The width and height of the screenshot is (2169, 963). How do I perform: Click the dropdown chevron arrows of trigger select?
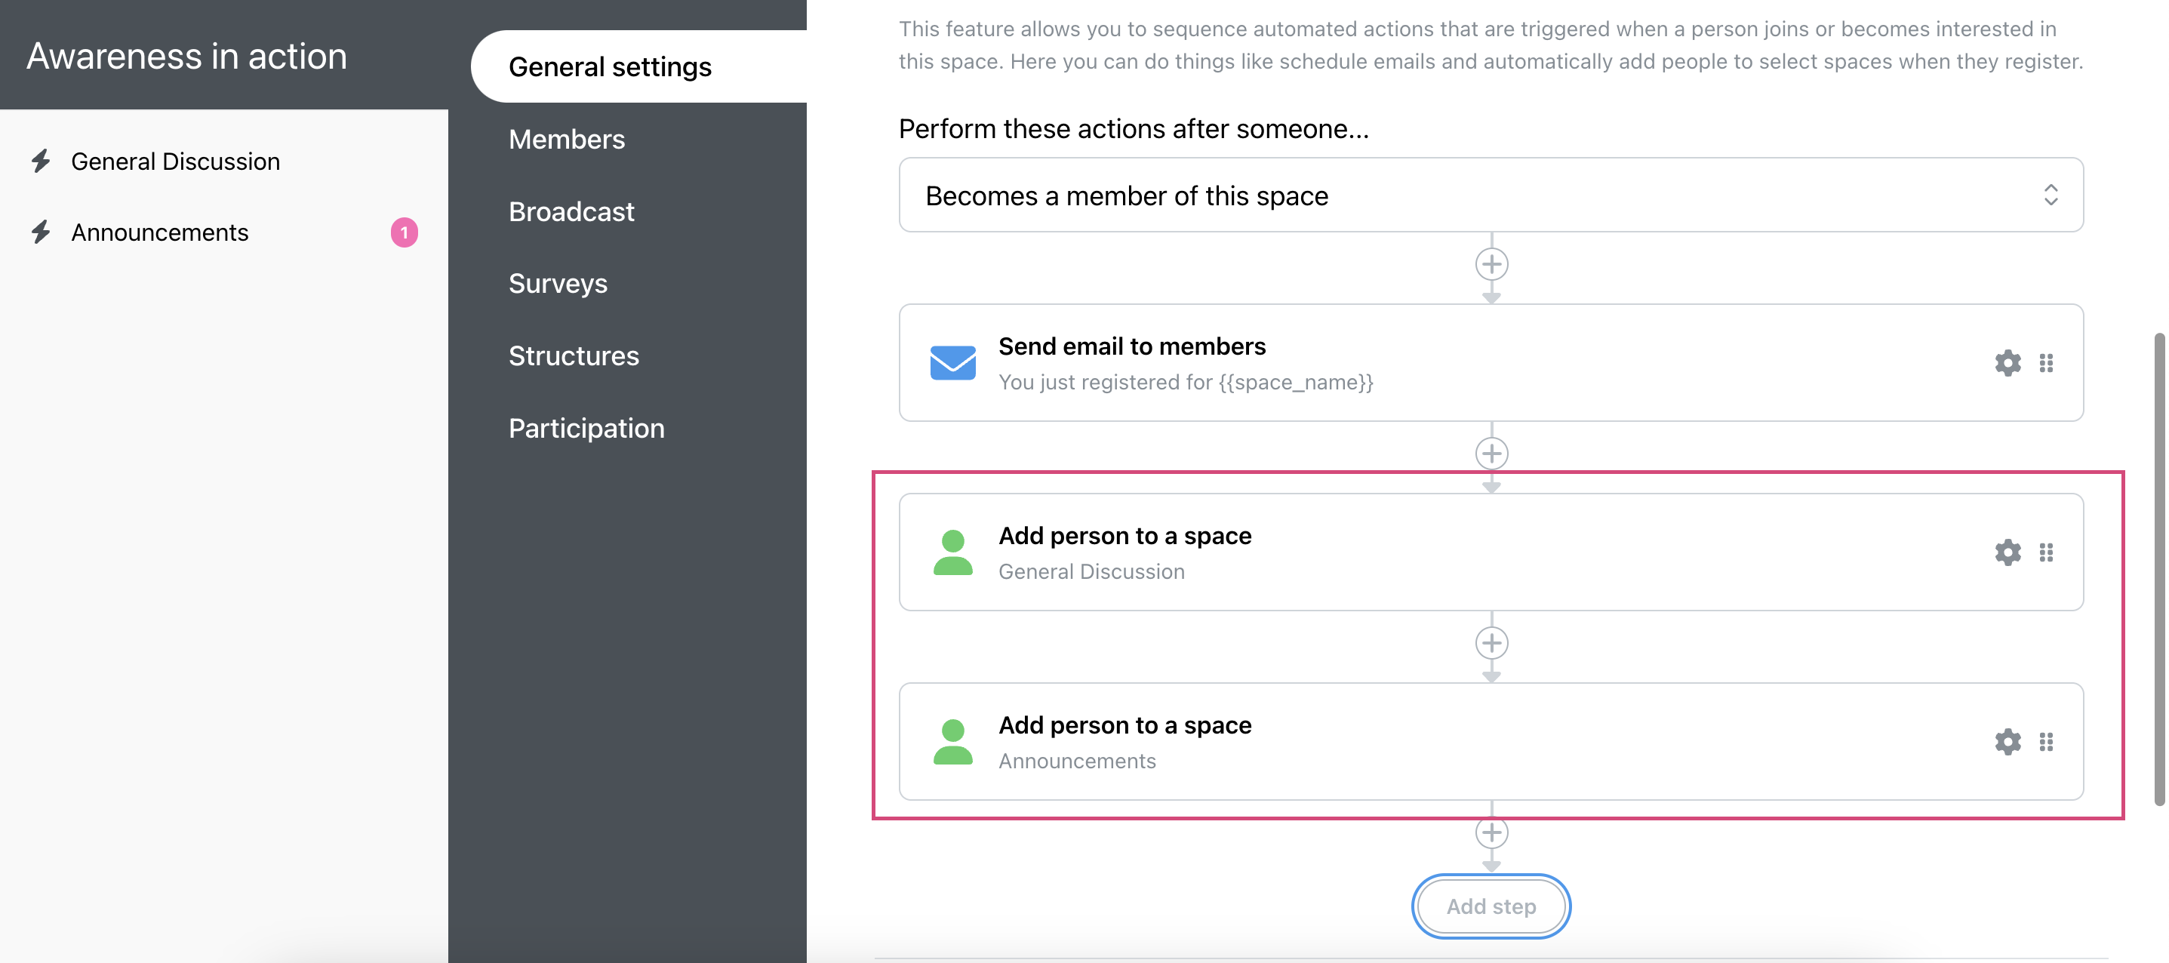click(2051, 195)
